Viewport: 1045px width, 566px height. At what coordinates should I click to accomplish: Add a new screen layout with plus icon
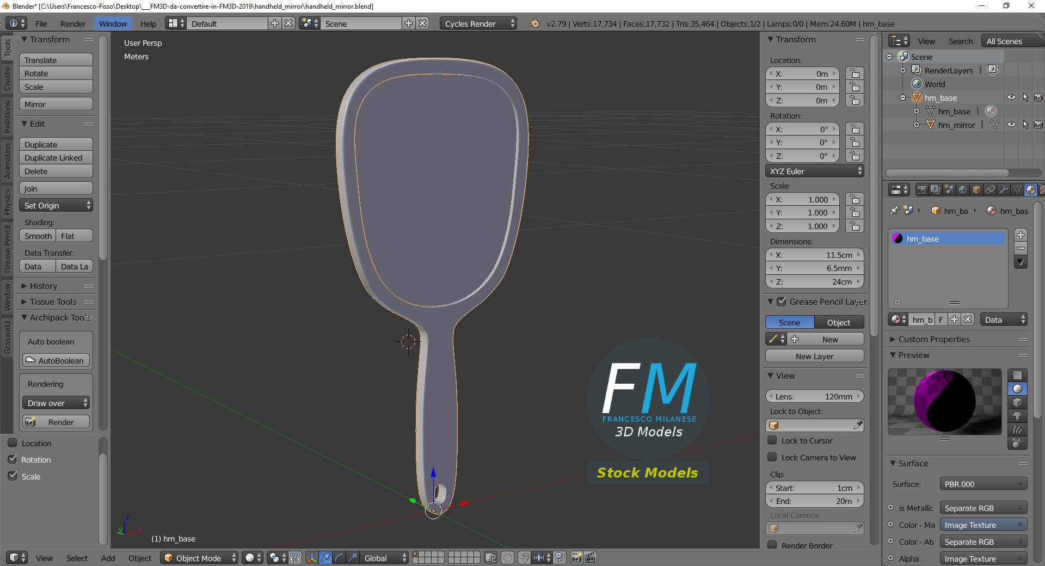[x=275, y=23]
